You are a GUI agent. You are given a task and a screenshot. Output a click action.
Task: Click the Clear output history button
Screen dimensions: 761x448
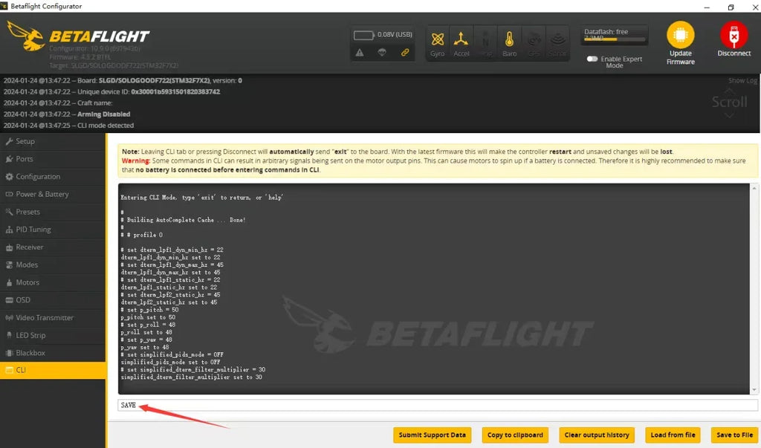point(596,435)
